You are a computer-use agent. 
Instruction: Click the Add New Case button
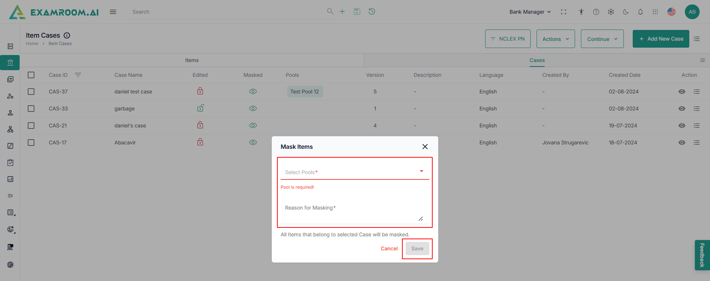(661, 39)
